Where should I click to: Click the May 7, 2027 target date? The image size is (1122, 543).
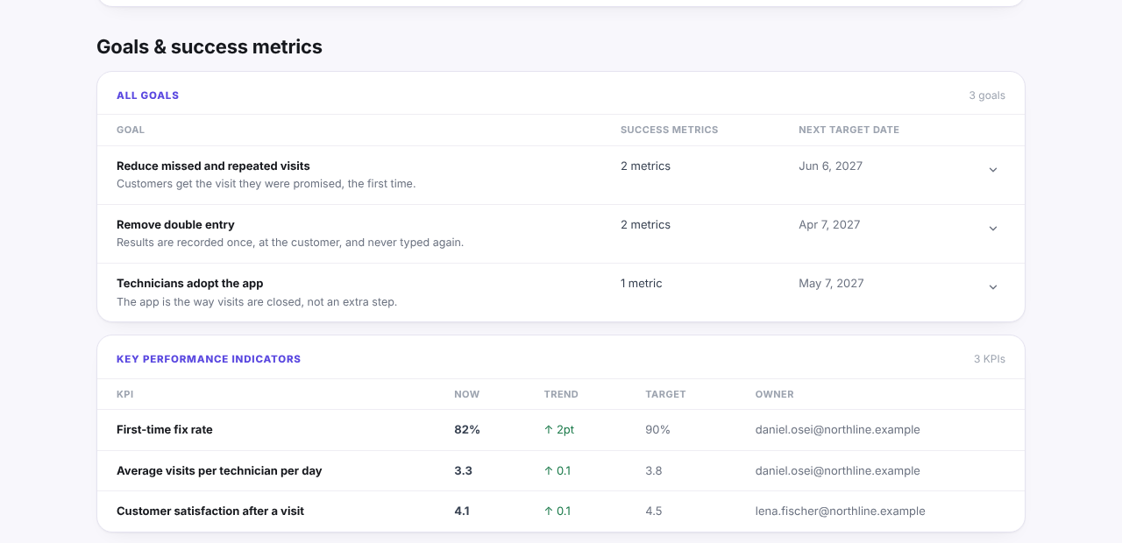[x=831, y=283]
